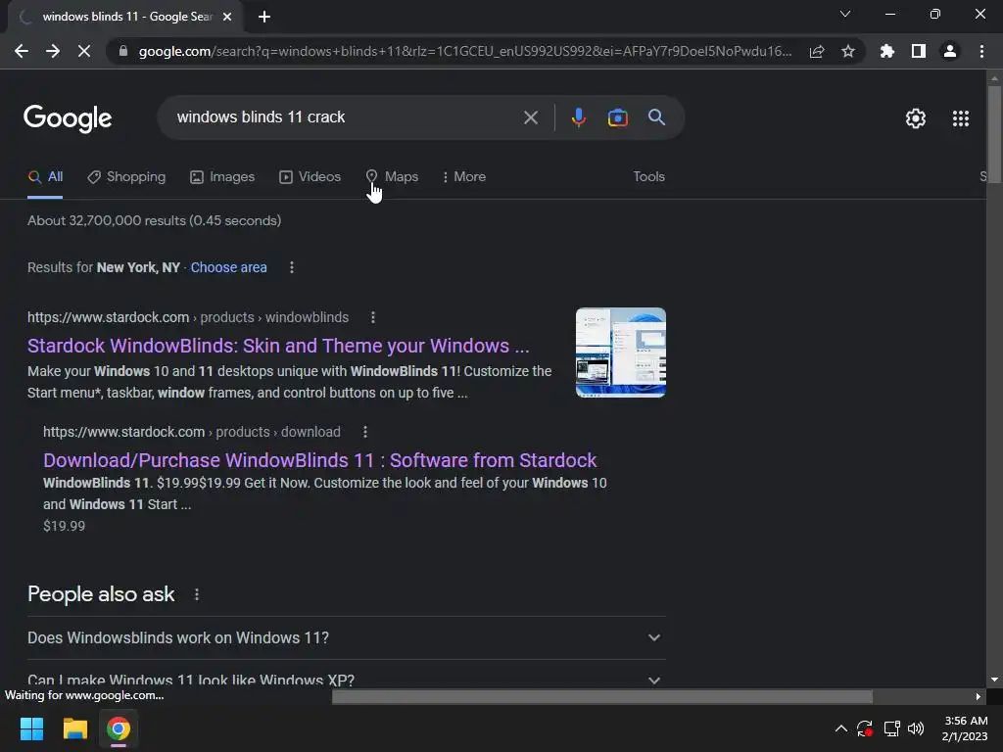1003x752 pixels.
Task: Click the Choose area link
Action: 228,267
